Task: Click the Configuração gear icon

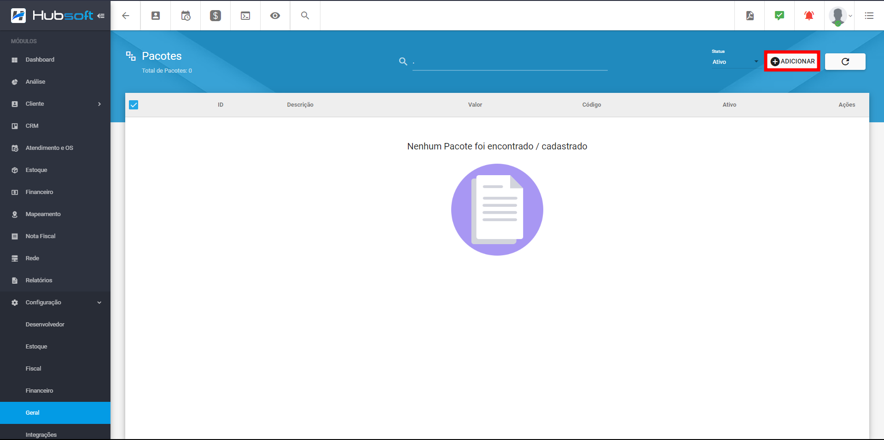Action: coord(15,303)
